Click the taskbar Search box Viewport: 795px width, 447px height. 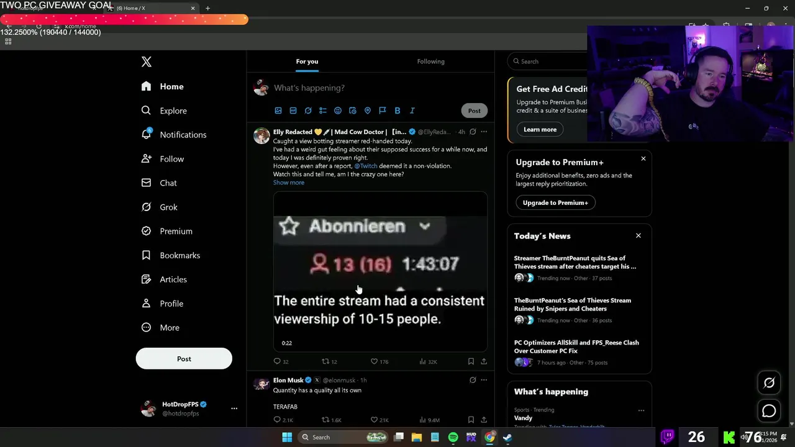tap(343, 437)
